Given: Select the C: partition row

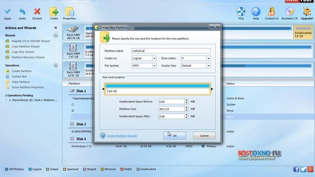Looking at the screenshot, I should [x=73, y=105].
